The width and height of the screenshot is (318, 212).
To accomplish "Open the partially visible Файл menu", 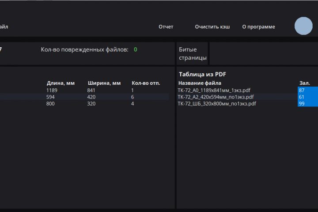I will [4, 27].
